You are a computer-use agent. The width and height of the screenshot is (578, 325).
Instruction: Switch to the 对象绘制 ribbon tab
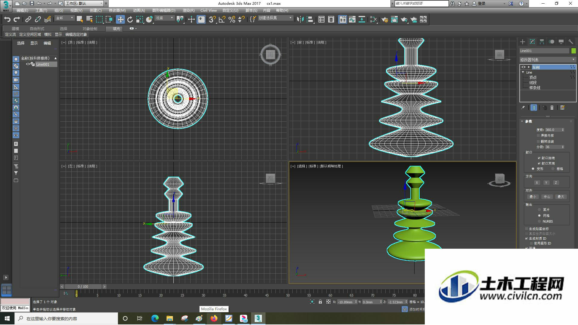90,29
